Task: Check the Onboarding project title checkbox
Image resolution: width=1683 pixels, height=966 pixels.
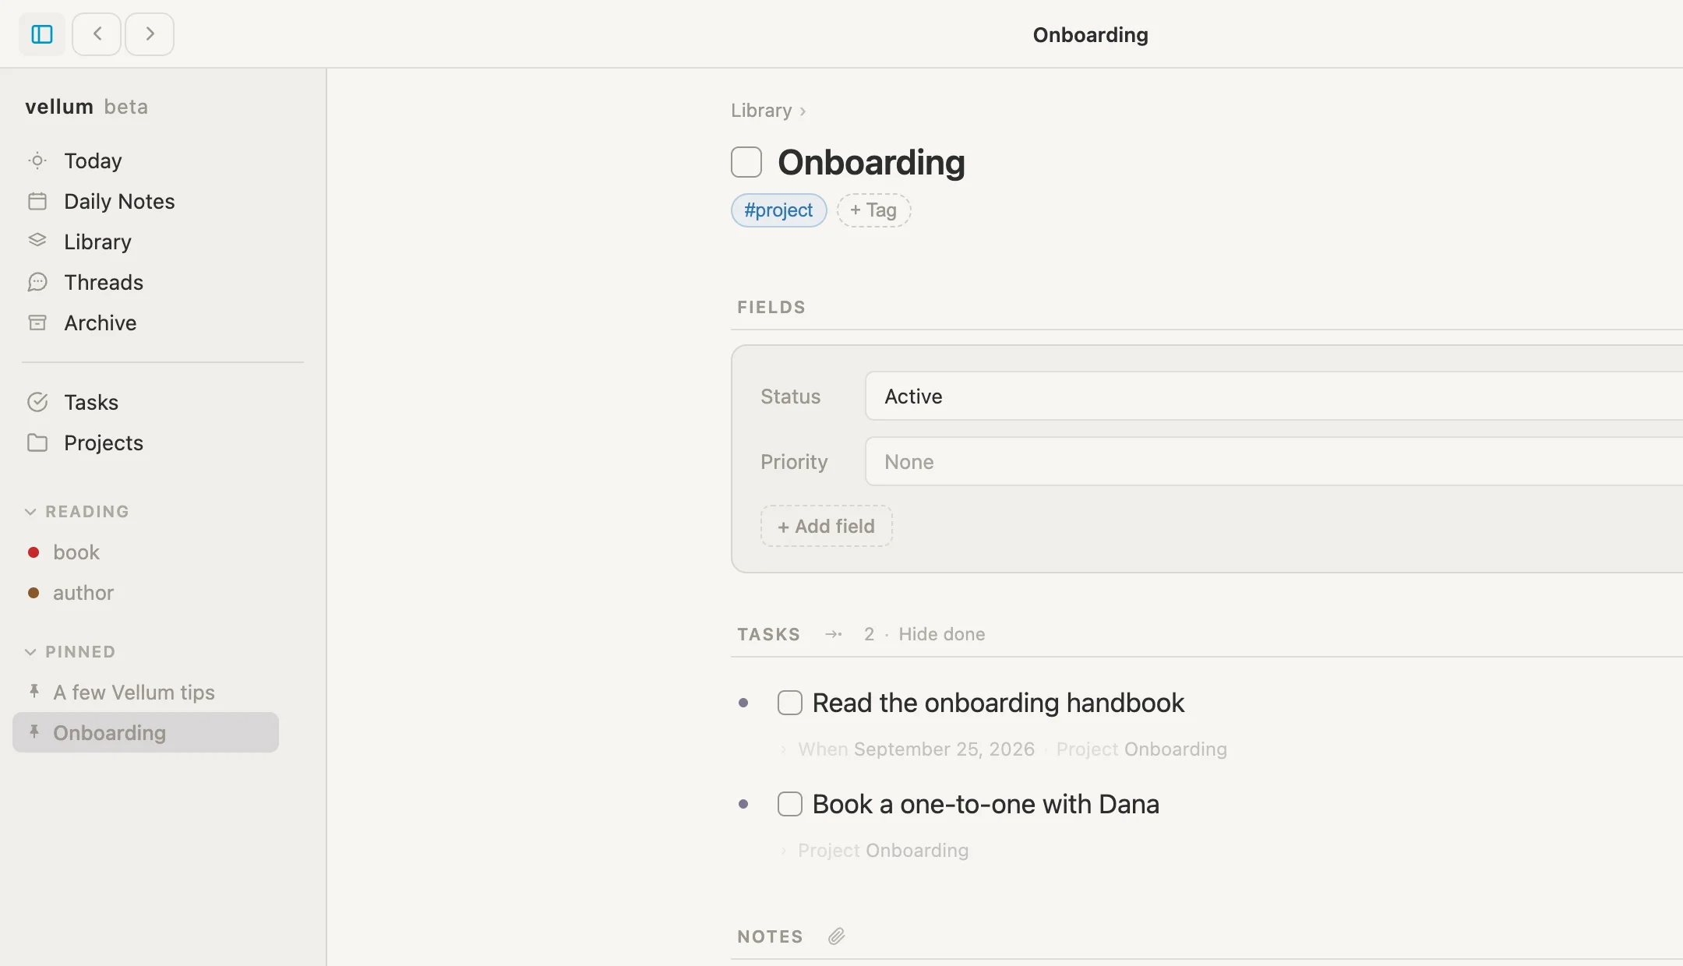Action: click(x=746, y=162)
